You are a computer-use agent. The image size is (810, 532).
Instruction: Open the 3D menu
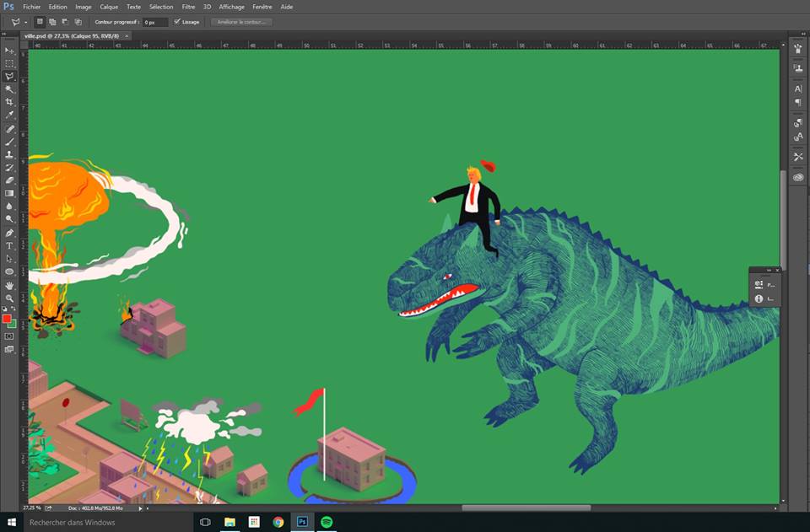coord(208,7)
